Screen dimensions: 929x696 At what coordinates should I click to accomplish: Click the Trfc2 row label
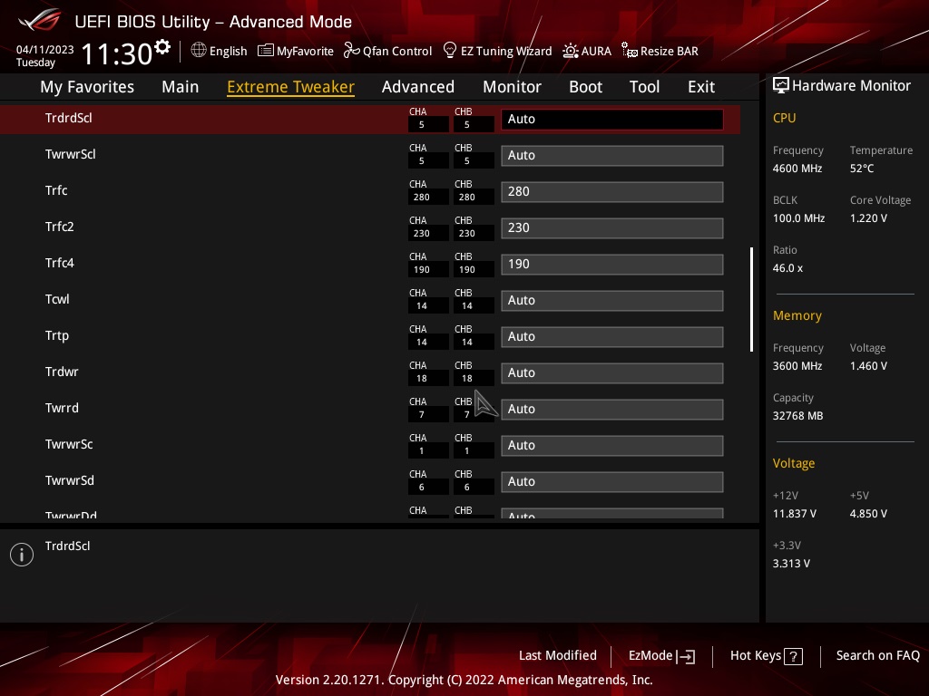pyautogui.click(x=59, y=226)
